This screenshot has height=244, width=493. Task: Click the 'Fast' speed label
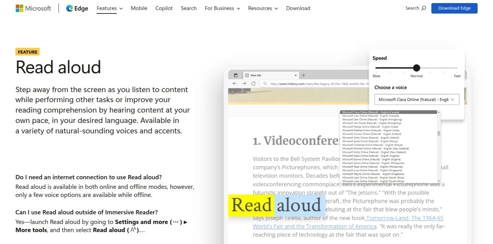pyautogui.click(x=457, y=76)
